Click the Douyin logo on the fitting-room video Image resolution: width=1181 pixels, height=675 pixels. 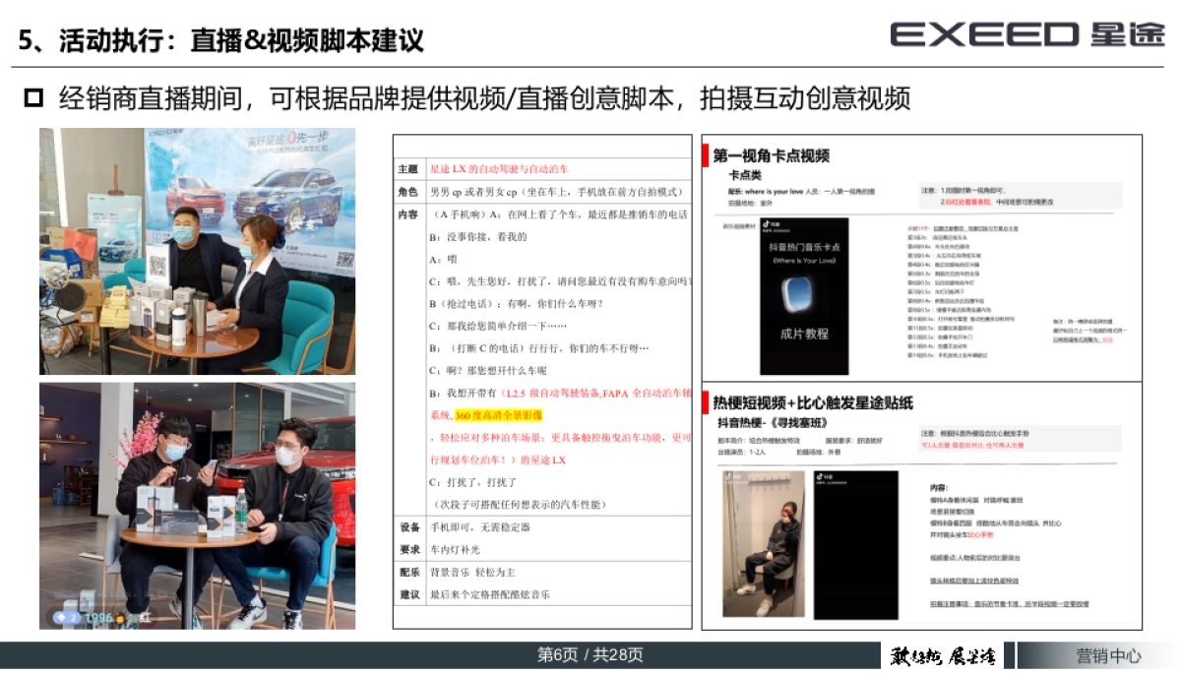point(726,477)
